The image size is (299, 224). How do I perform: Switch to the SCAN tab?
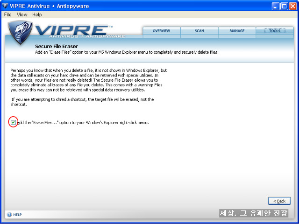coord(199,31)
